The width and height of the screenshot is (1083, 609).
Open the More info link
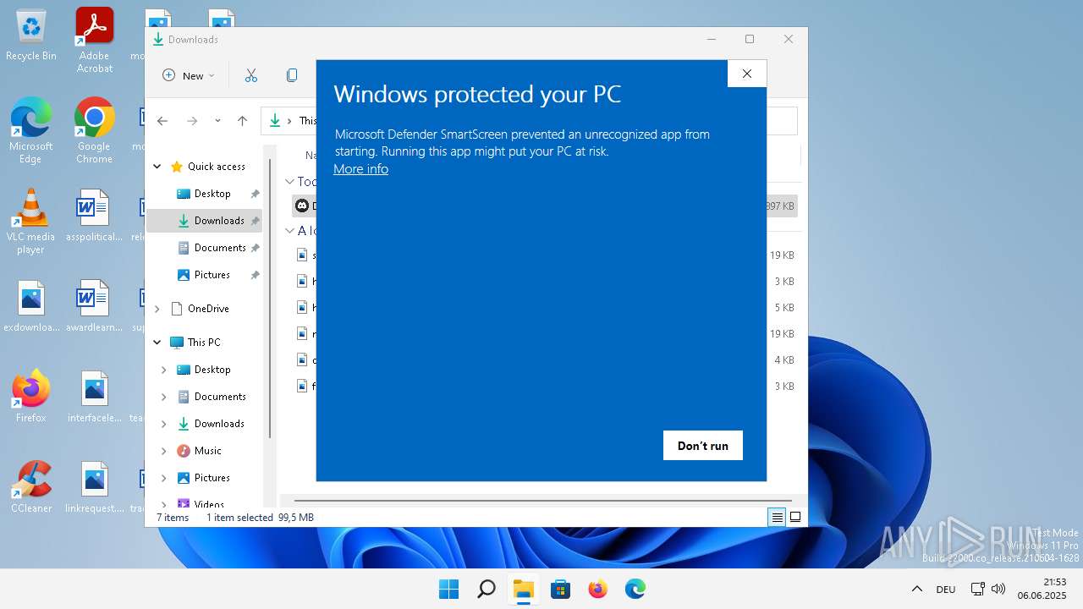click(x=360, y=169)
